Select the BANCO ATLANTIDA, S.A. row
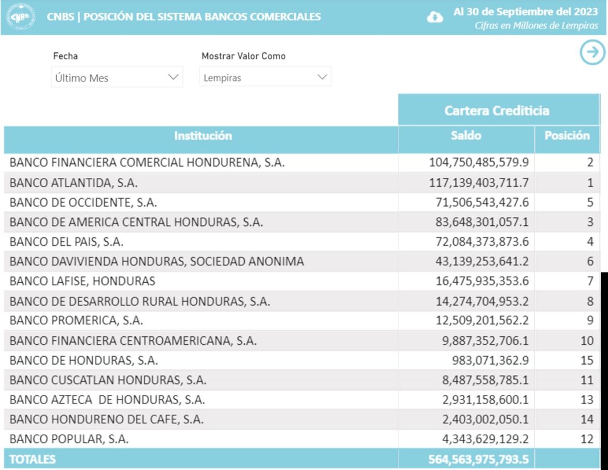Viewport: 608px width, 470px height. click(x=73, y=183)
